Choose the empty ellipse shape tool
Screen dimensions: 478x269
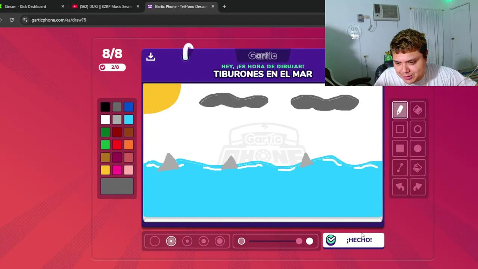[x=418, y=129]
